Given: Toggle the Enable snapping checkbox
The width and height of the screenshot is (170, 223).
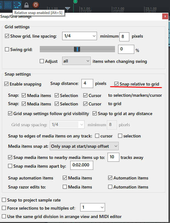Looking at the screenshot, I should pyautogui.click(x=6, y=84).
